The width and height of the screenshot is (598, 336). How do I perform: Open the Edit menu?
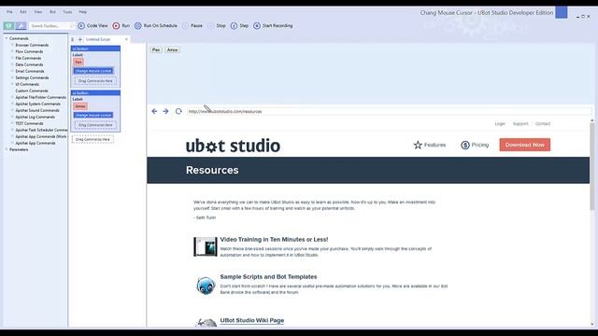pyautogui.click(x=23, y=12)
